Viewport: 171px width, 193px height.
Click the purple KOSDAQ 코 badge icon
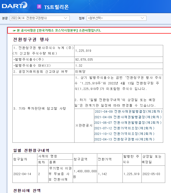[x=39, y=7]
